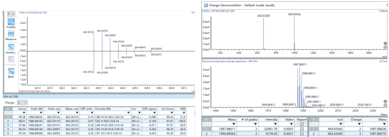Image resolution: width=389 pixels, height=137 pixels.
Task: Zoom in on the top deconvolution spectrum
Action: click(385, 43)
